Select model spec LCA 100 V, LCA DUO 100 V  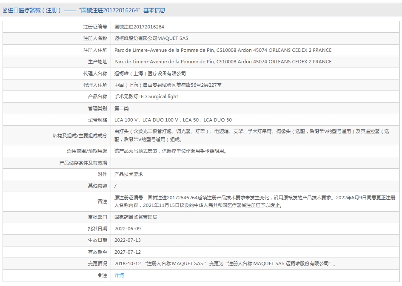click(173, 120)
